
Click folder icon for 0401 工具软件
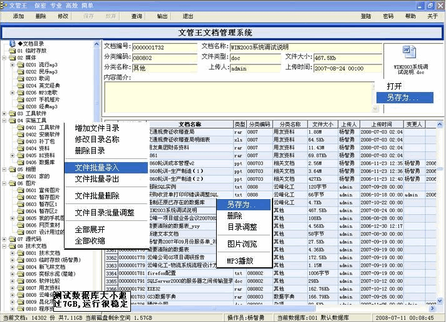(x=21, y=127)
